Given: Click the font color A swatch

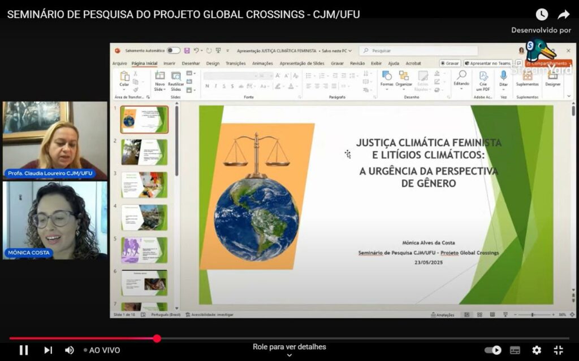Looking at the screenshot, I should tap(291, 86).
